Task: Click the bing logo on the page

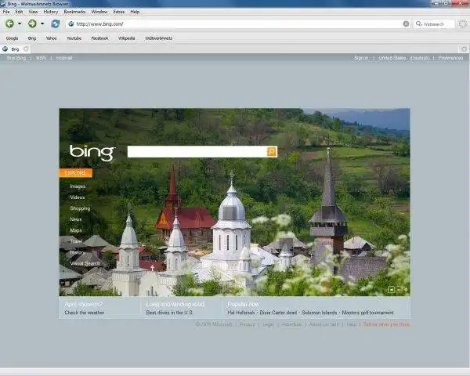Action: coord(92,153)
